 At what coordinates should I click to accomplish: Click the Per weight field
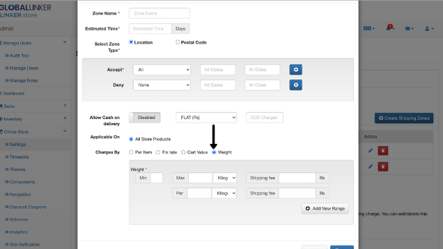(x=199, y=193)
